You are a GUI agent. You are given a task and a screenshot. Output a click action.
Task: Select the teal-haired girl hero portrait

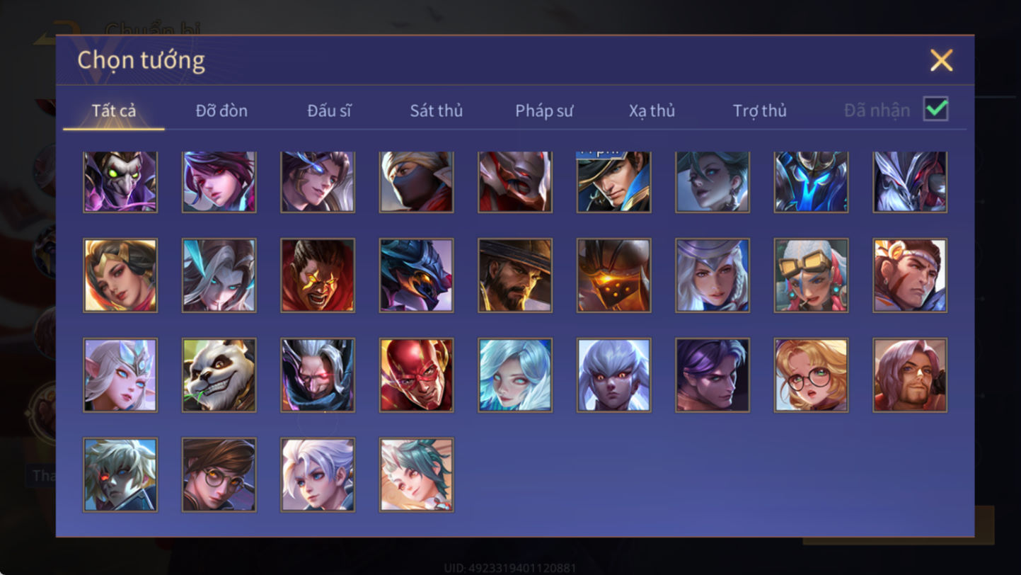point(417,474)
